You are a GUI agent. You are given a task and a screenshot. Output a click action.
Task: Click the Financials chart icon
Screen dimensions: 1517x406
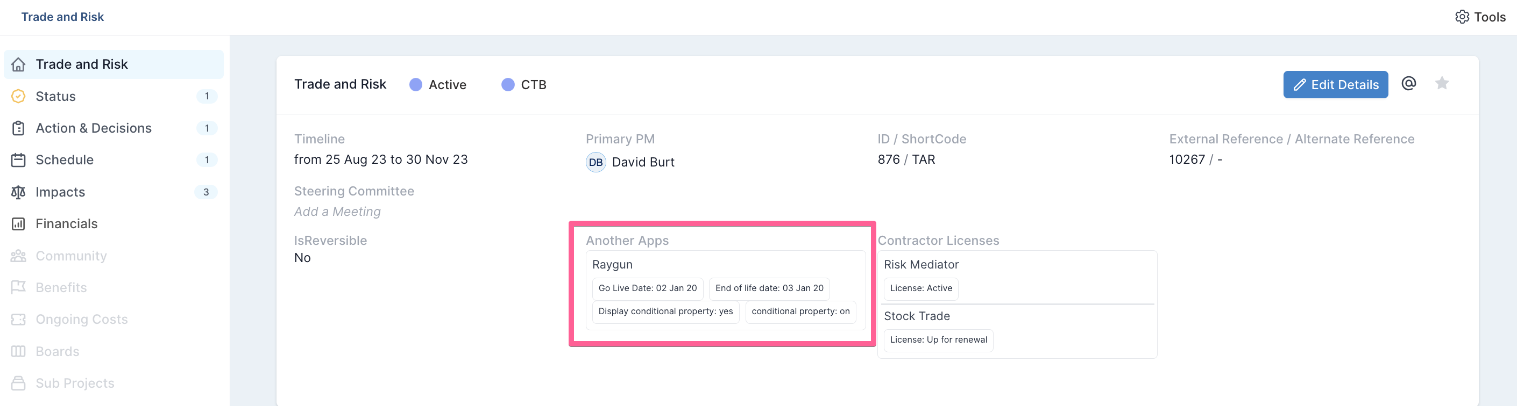(x=18, y=224)
